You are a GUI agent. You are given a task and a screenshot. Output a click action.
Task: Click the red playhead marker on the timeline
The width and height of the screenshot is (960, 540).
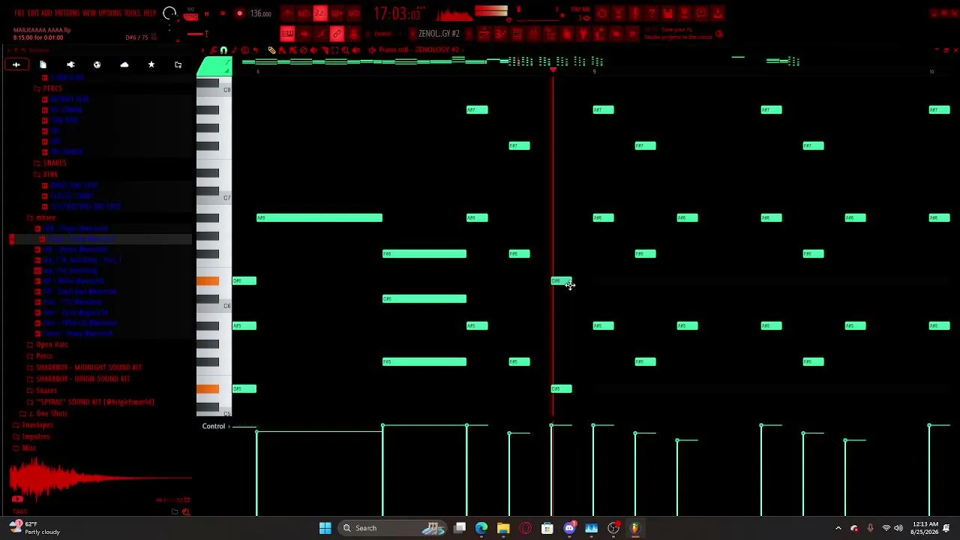pyautogui.click(x=553, y=70)
